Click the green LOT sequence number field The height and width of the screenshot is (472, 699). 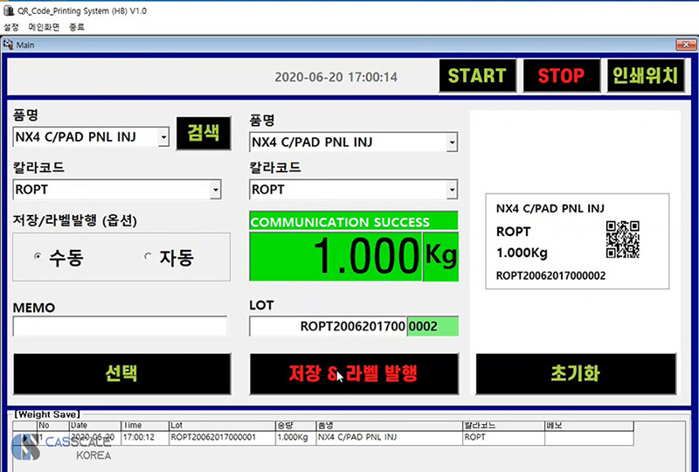point(432,326)
